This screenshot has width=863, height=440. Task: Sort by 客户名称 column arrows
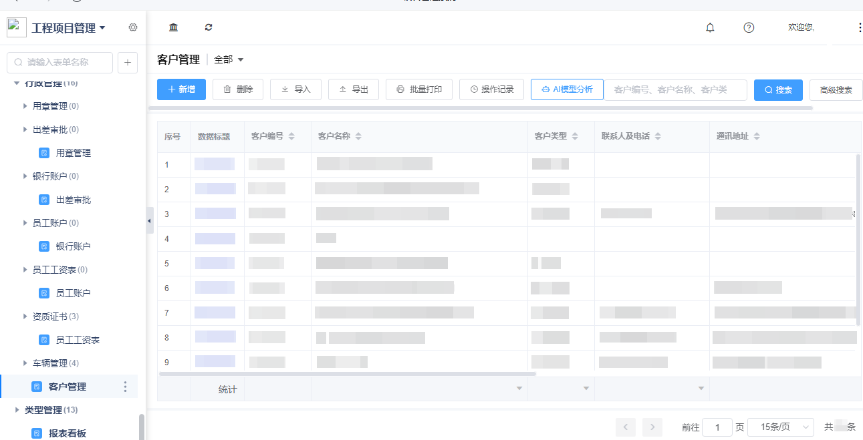click(358, 136)
